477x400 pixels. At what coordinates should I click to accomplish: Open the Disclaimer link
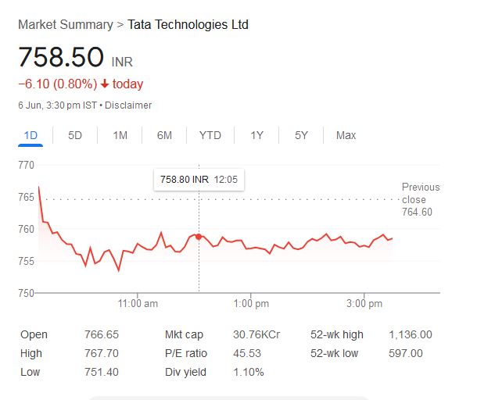128,105
